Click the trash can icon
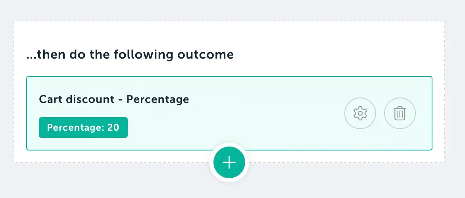Viewport: 465px width, 198px height. [x=400, y=113]
